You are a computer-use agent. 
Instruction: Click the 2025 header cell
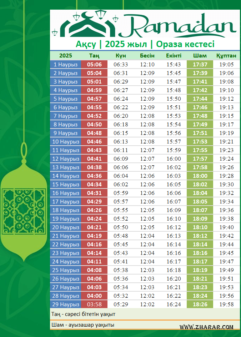(x=66, y=56)
